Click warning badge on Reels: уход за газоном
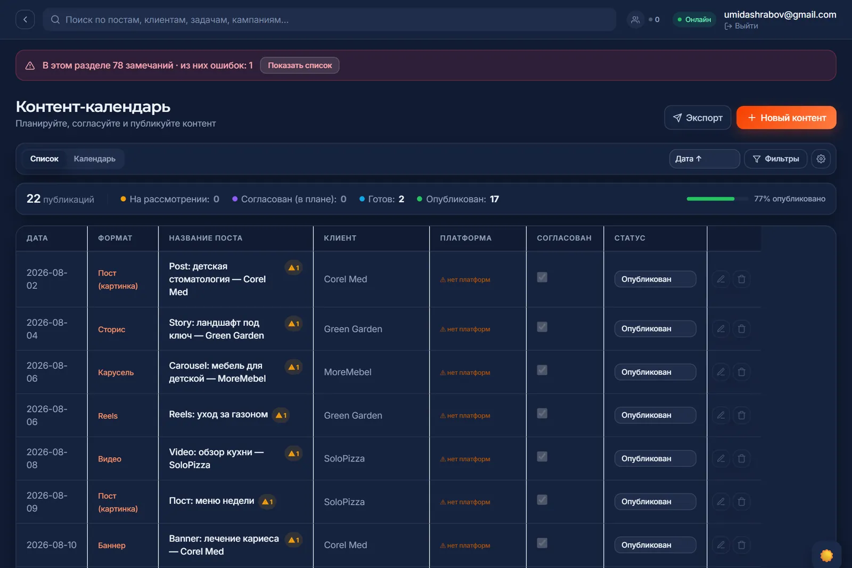Screen dimensions: 852x568 (x=281, y=415)
